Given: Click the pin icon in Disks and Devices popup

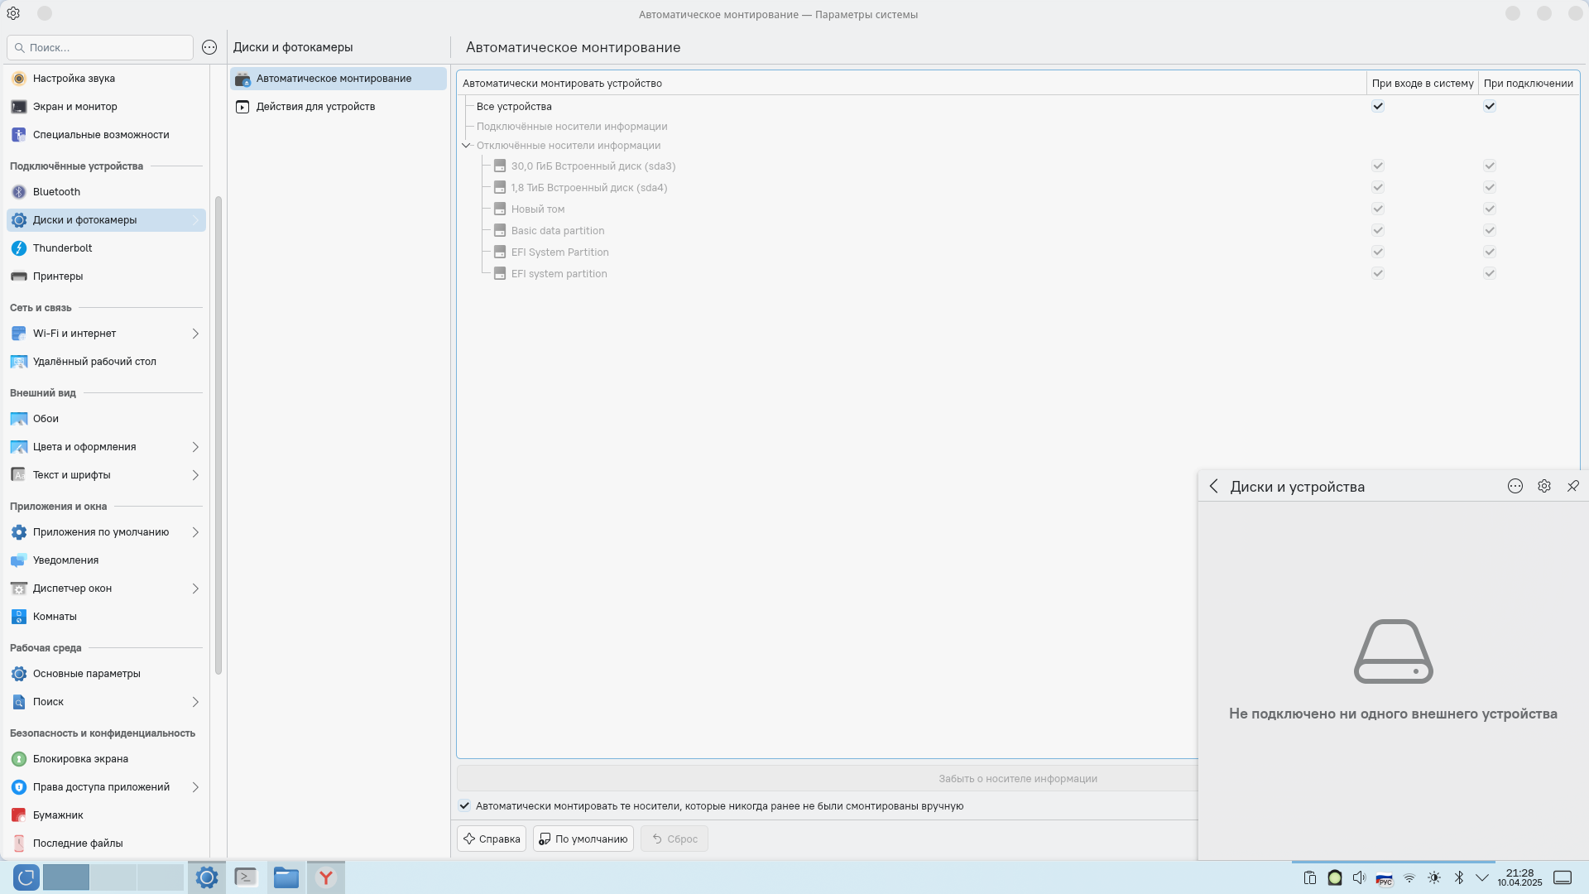Looking at the screenshot, I should point(1572,487).
